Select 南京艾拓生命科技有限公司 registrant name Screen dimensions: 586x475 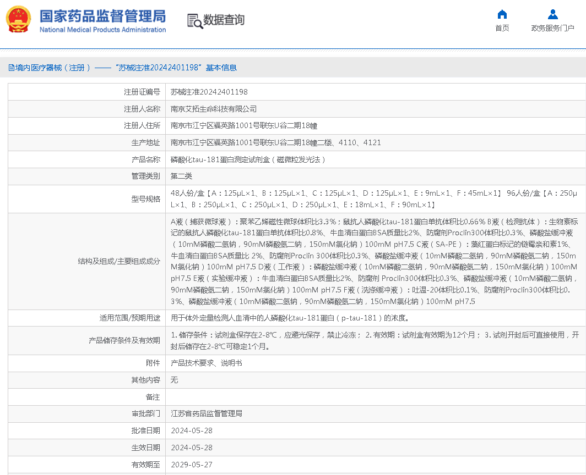(x=214, y=109)
